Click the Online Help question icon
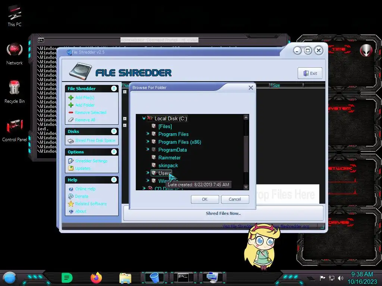Image resolution: width=382 pixels, height=286 pixels. (x=71, y=189)
